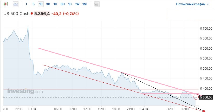The image size is (215, 112).
Task: Set the chart to 1W interval
Action: (x=77, y=4)
